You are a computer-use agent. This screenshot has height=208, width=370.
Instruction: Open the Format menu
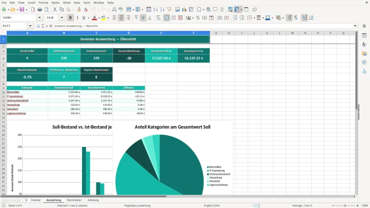[x=43, y=3]
